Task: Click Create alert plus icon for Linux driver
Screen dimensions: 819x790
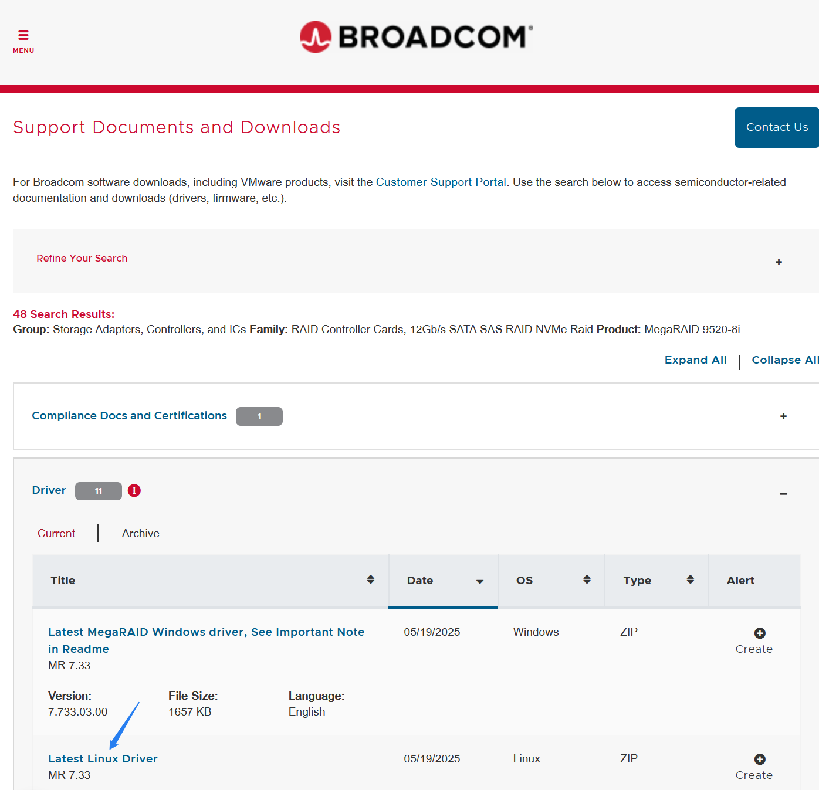Action: point(760,759)
